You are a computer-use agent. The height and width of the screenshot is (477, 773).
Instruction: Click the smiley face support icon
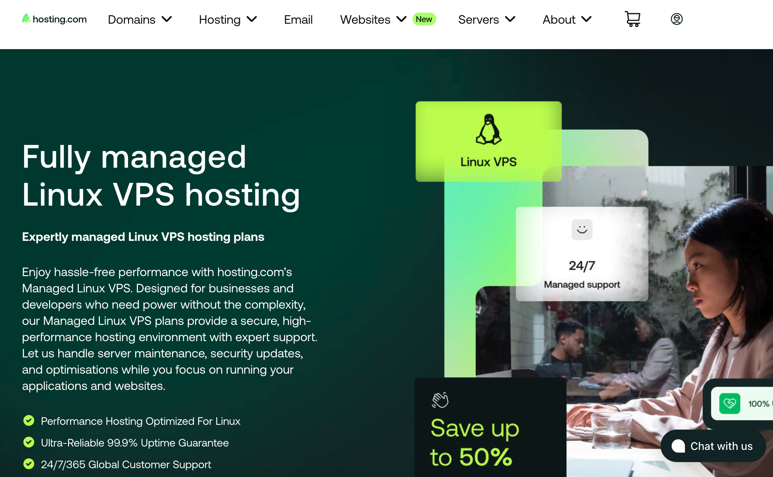(582, 230)
